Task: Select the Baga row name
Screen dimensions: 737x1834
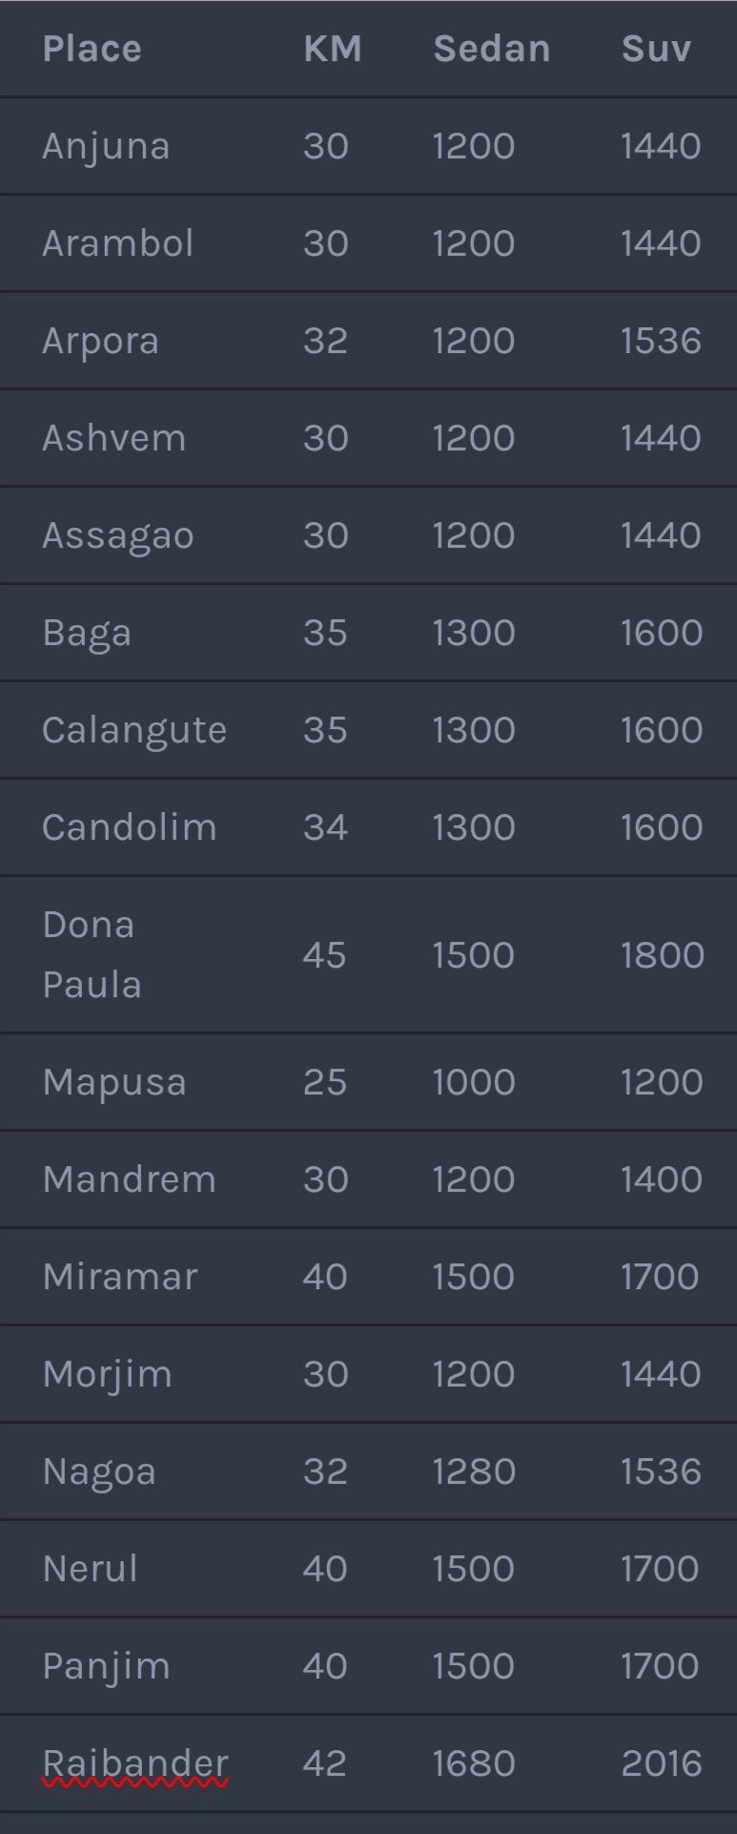Action: 87,635
